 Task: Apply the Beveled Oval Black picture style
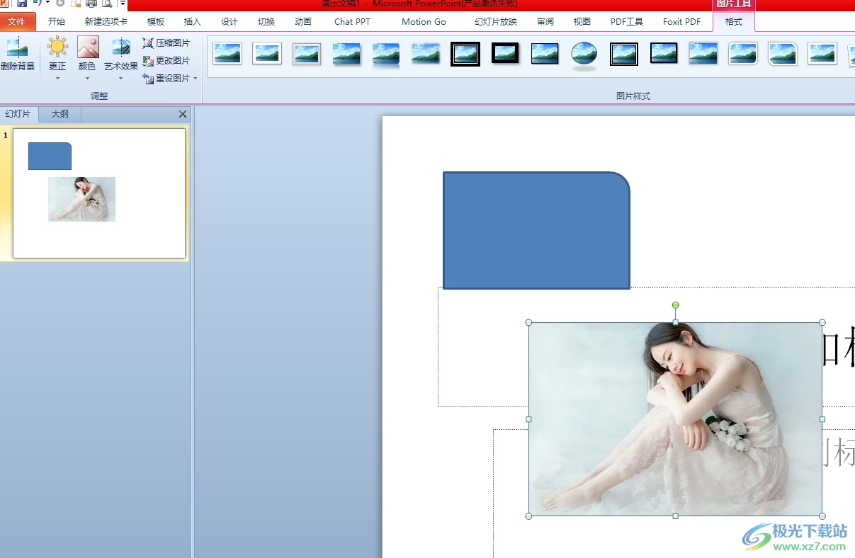point(584,55)
